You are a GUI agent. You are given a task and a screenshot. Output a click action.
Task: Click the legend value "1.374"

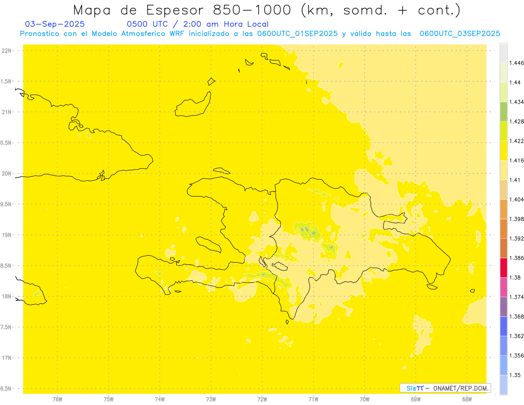point(517,297)
